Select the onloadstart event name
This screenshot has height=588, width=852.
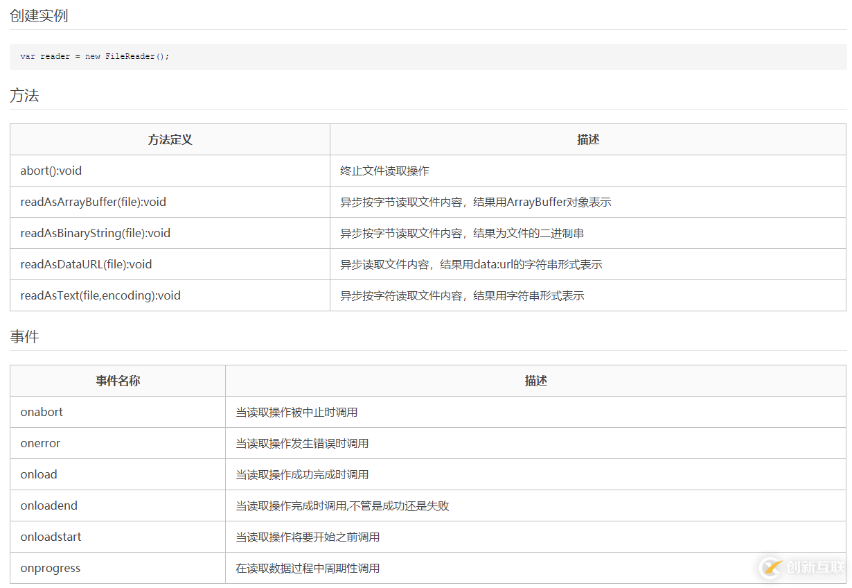pyautogui.click(x=50, y=536)
